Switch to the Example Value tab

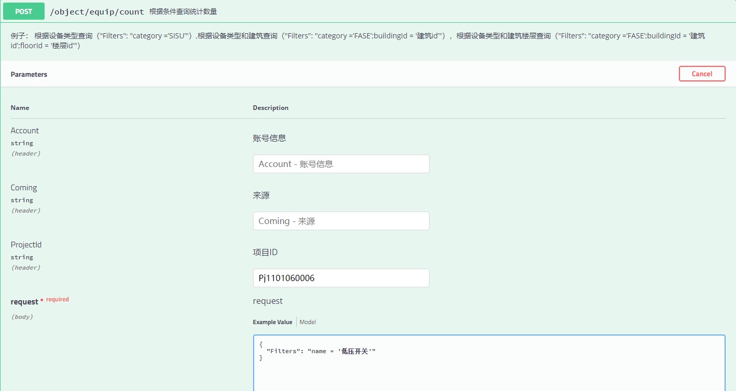272,322
